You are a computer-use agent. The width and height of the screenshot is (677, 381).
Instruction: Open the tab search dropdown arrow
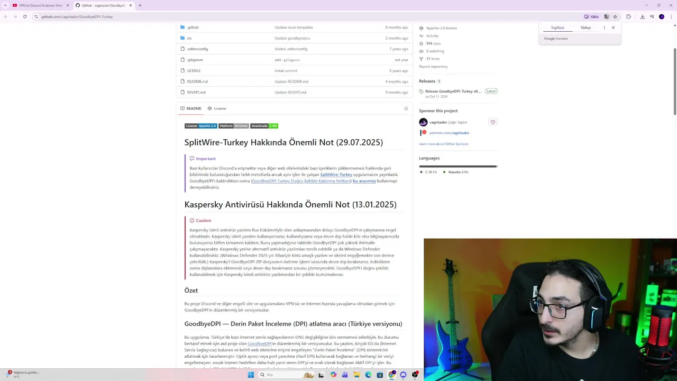coord(5,5)
